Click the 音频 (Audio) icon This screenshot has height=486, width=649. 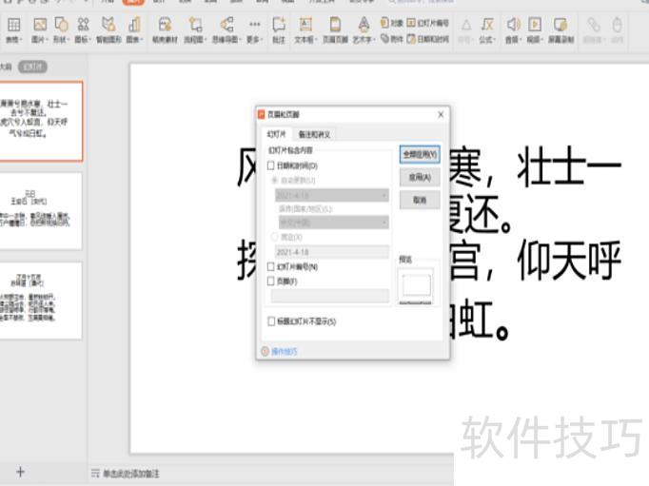coord(513,28)
